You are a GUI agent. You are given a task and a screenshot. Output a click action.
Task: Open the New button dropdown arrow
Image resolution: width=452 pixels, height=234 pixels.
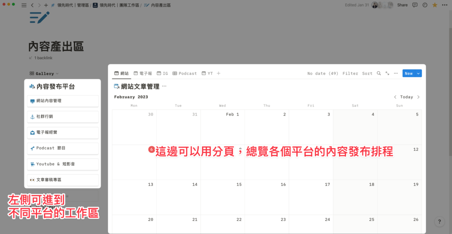[x=418, y=74]
